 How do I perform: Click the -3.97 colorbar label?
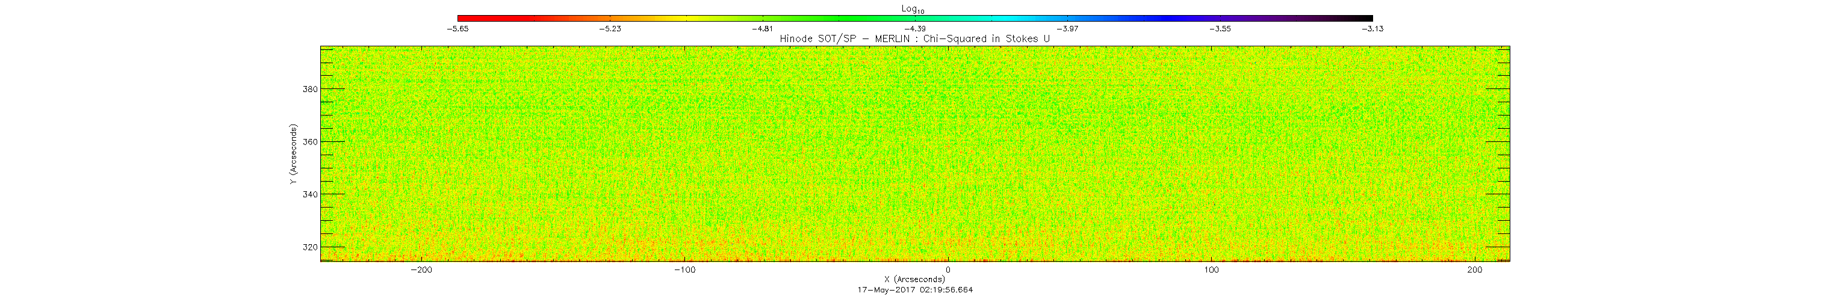(x=1067, y=29)
